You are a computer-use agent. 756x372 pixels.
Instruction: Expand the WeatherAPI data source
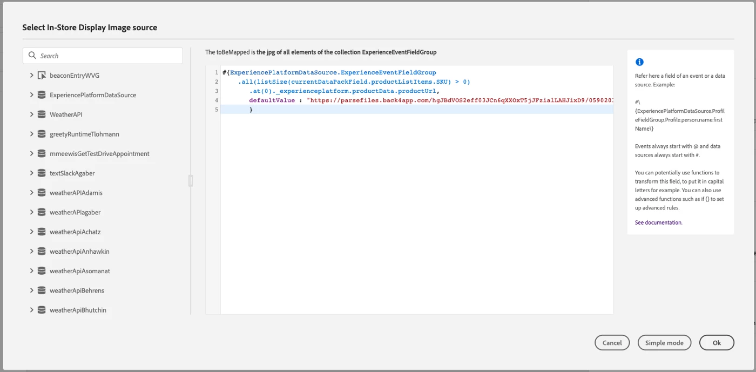(x=32, y=114)
